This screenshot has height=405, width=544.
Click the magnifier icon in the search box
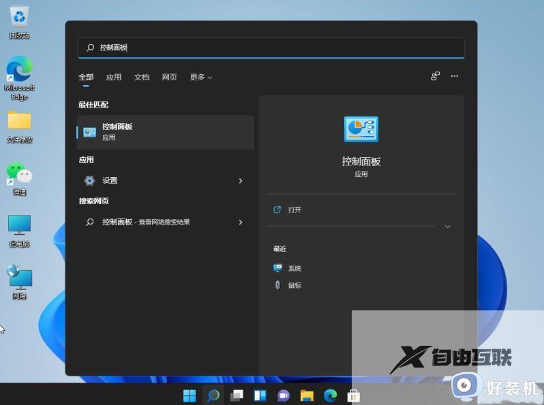pyautogui.click(x=90, y=48)
